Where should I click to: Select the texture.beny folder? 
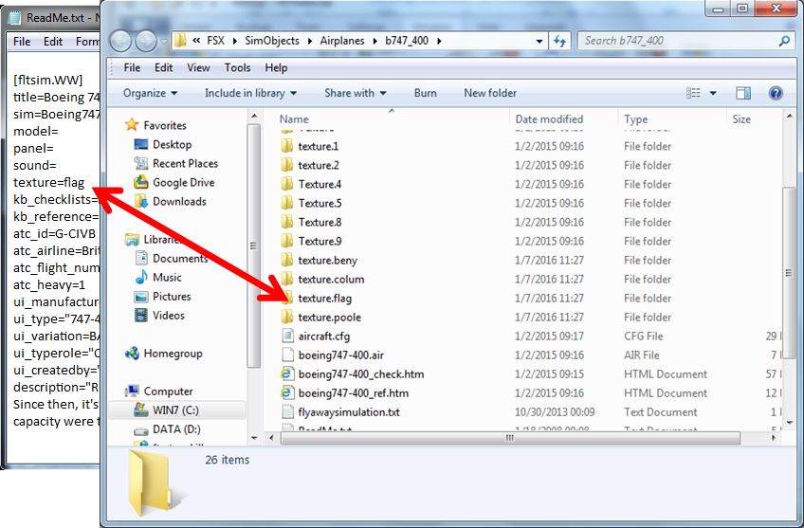click(x=319, y=260)
